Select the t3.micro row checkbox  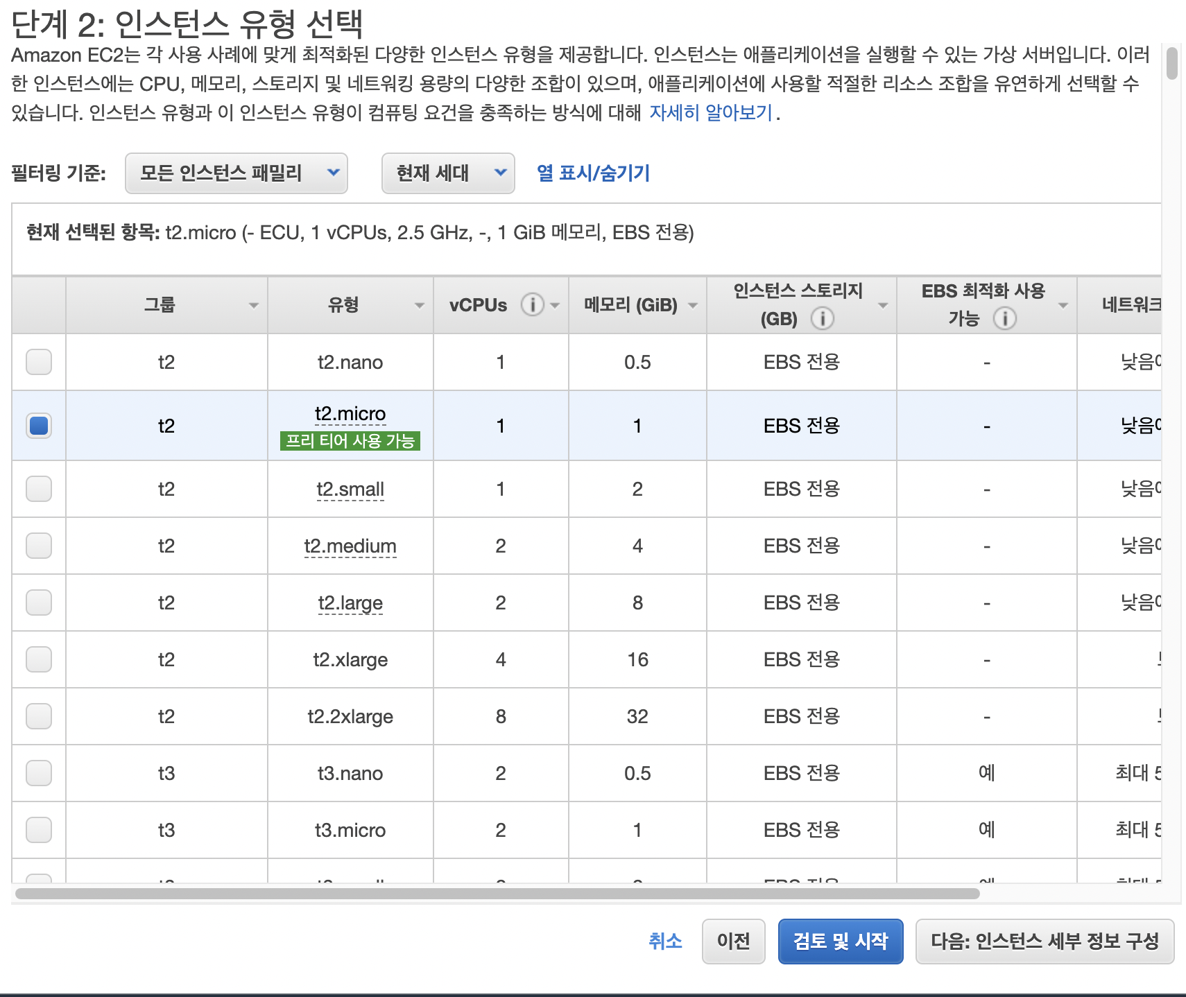(x=39, y=830)
